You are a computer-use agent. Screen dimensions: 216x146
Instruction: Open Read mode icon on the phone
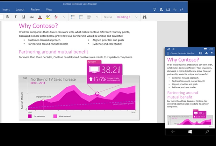(201, 53)
